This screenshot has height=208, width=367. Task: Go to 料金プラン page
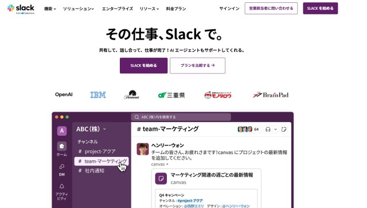coord(176,9)
